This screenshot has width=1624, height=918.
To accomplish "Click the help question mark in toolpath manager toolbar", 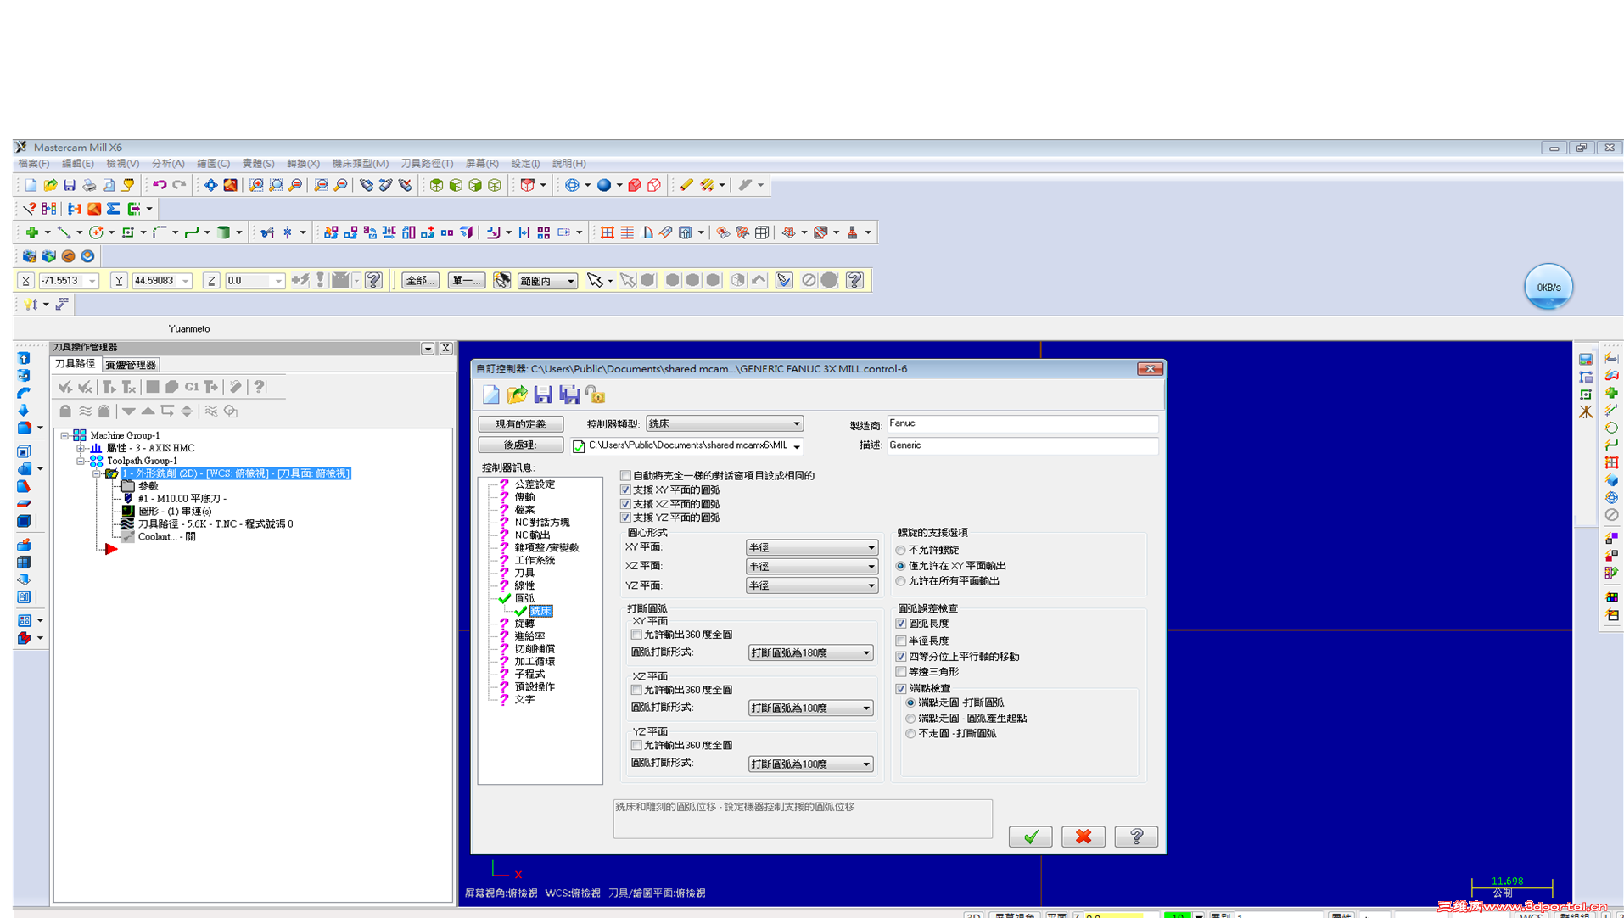I will [260, 387].
